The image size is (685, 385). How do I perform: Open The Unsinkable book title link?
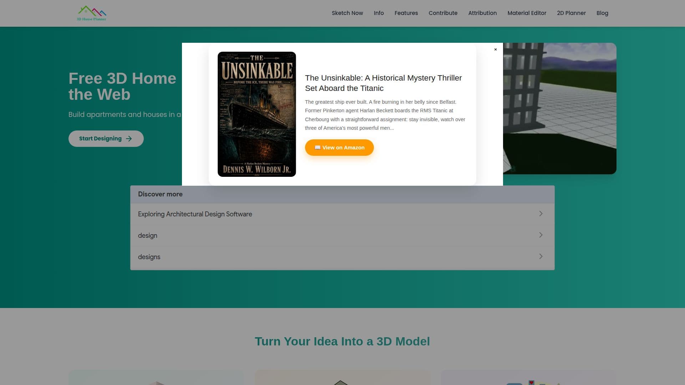pyautogui.click(x=384, y=83)
